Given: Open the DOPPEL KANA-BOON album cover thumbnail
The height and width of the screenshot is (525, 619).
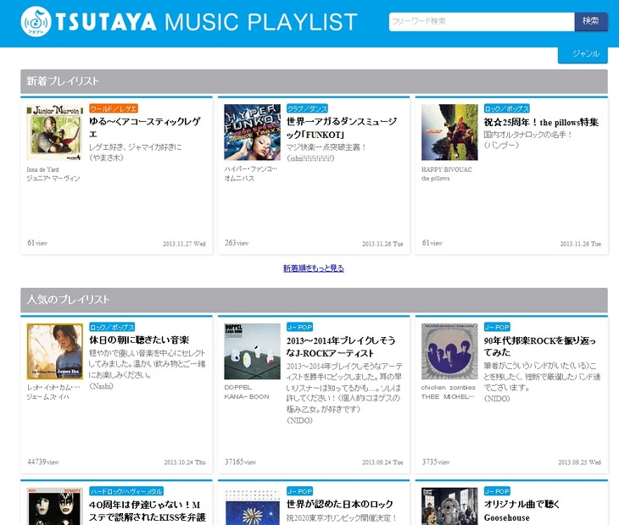Looking at the screenshot, I should point(252,351).
